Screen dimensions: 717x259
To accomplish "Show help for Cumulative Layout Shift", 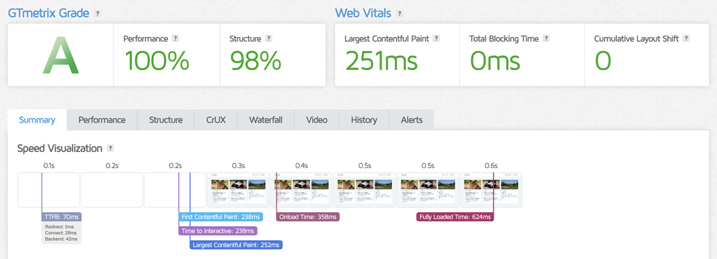I will 686,38.
